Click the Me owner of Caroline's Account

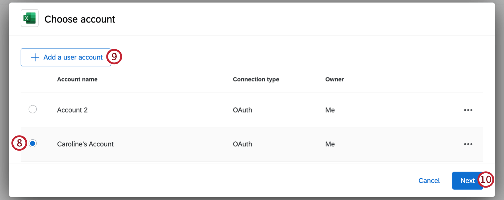tap(330, 144)
